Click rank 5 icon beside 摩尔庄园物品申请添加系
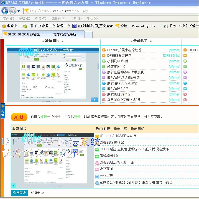Viewport: 199px width, 199px height. coord(104,72)
